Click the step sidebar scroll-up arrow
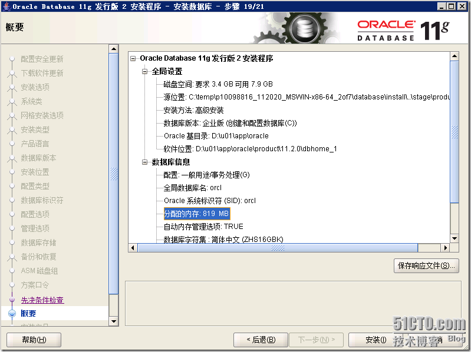 tap(114, 49)
